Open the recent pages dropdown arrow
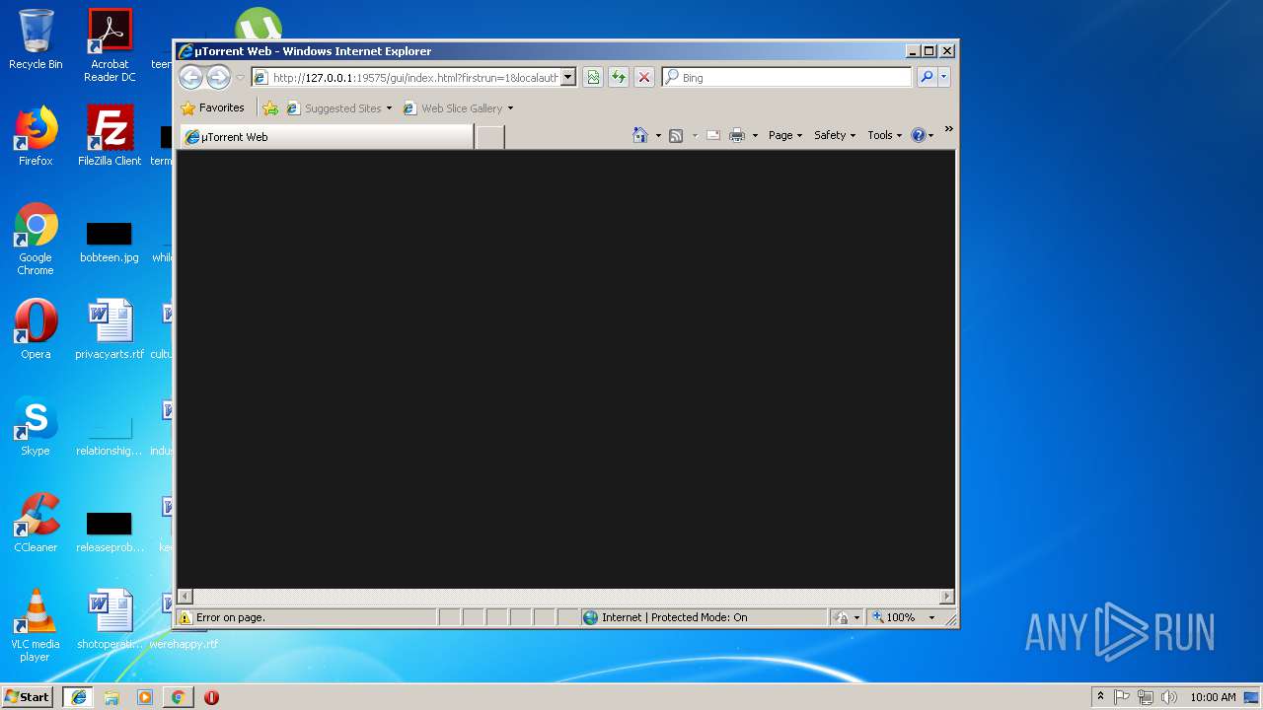 (240, 78)
